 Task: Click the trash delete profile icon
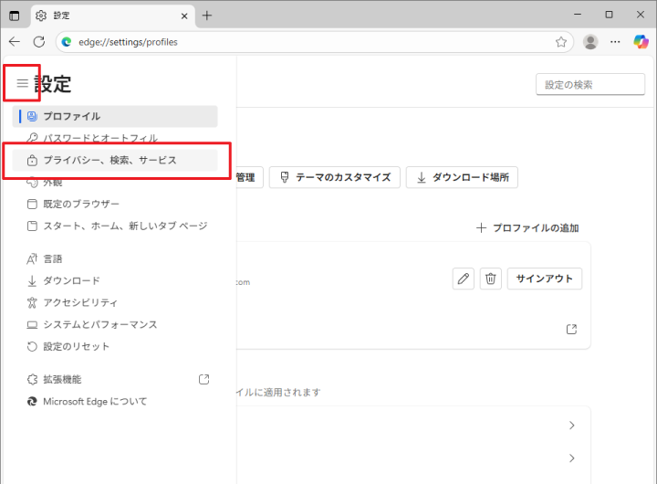pyautogui.click(x=491, y=279)
